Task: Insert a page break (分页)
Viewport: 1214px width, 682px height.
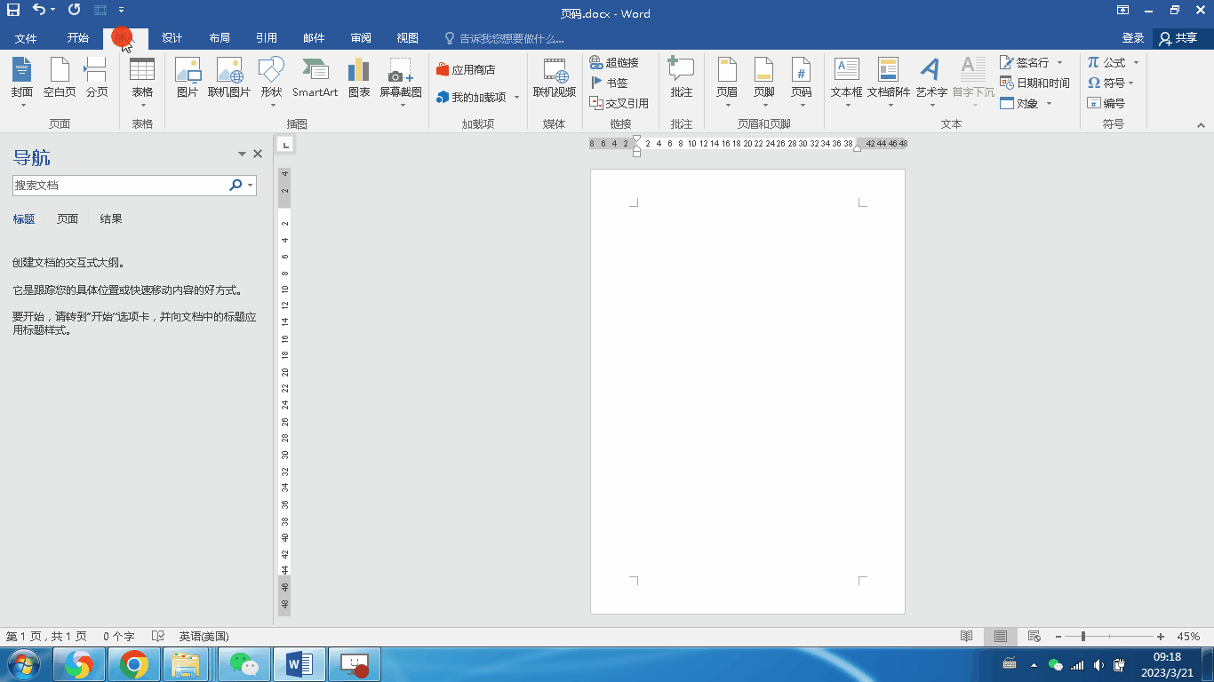Action: (x=97, y=78)
